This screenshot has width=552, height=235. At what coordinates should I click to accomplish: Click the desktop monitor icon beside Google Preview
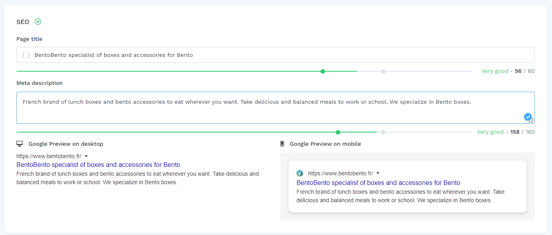tap(20, 144)
